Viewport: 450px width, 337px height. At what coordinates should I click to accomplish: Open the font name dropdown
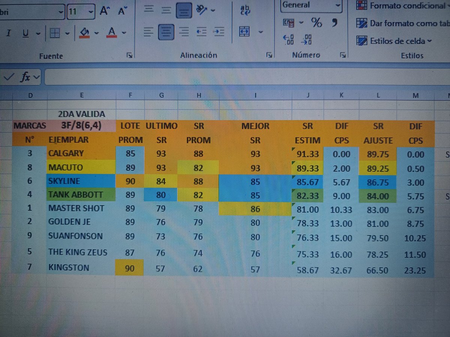[62, 12]
